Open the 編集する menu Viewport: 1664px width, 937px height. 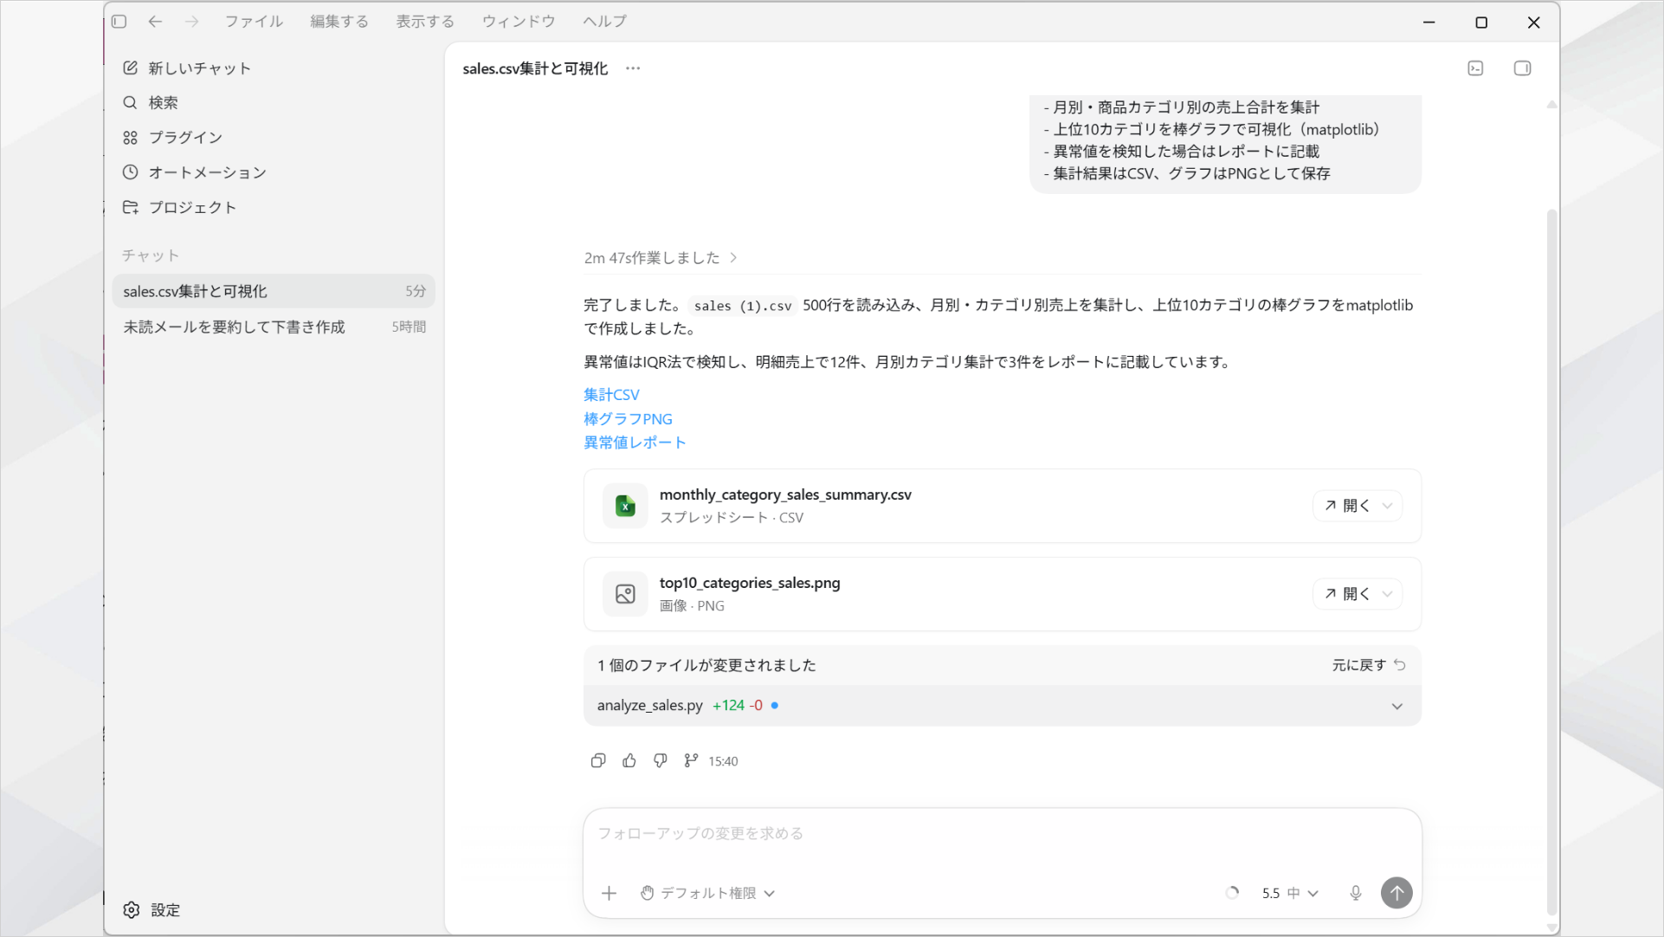tap(339, 22)
